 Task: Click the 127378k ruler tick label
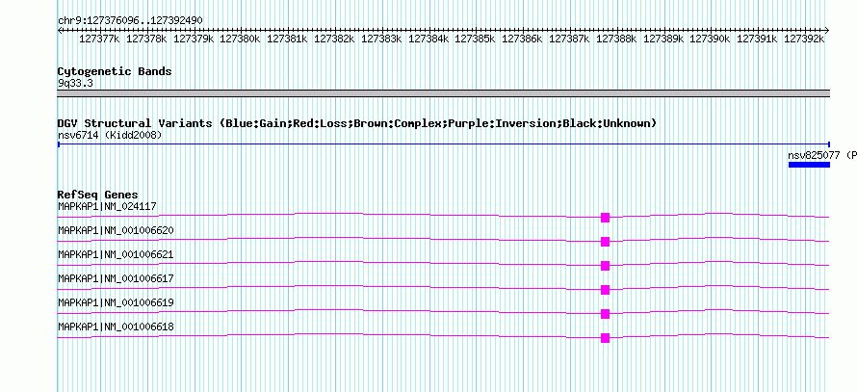click(x=146, y=39)
